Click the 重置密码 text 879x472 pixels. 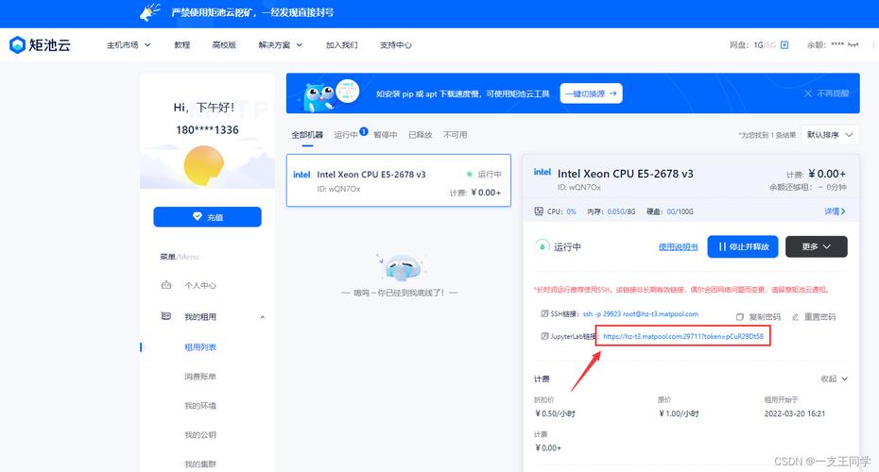[x=819, y=317]
